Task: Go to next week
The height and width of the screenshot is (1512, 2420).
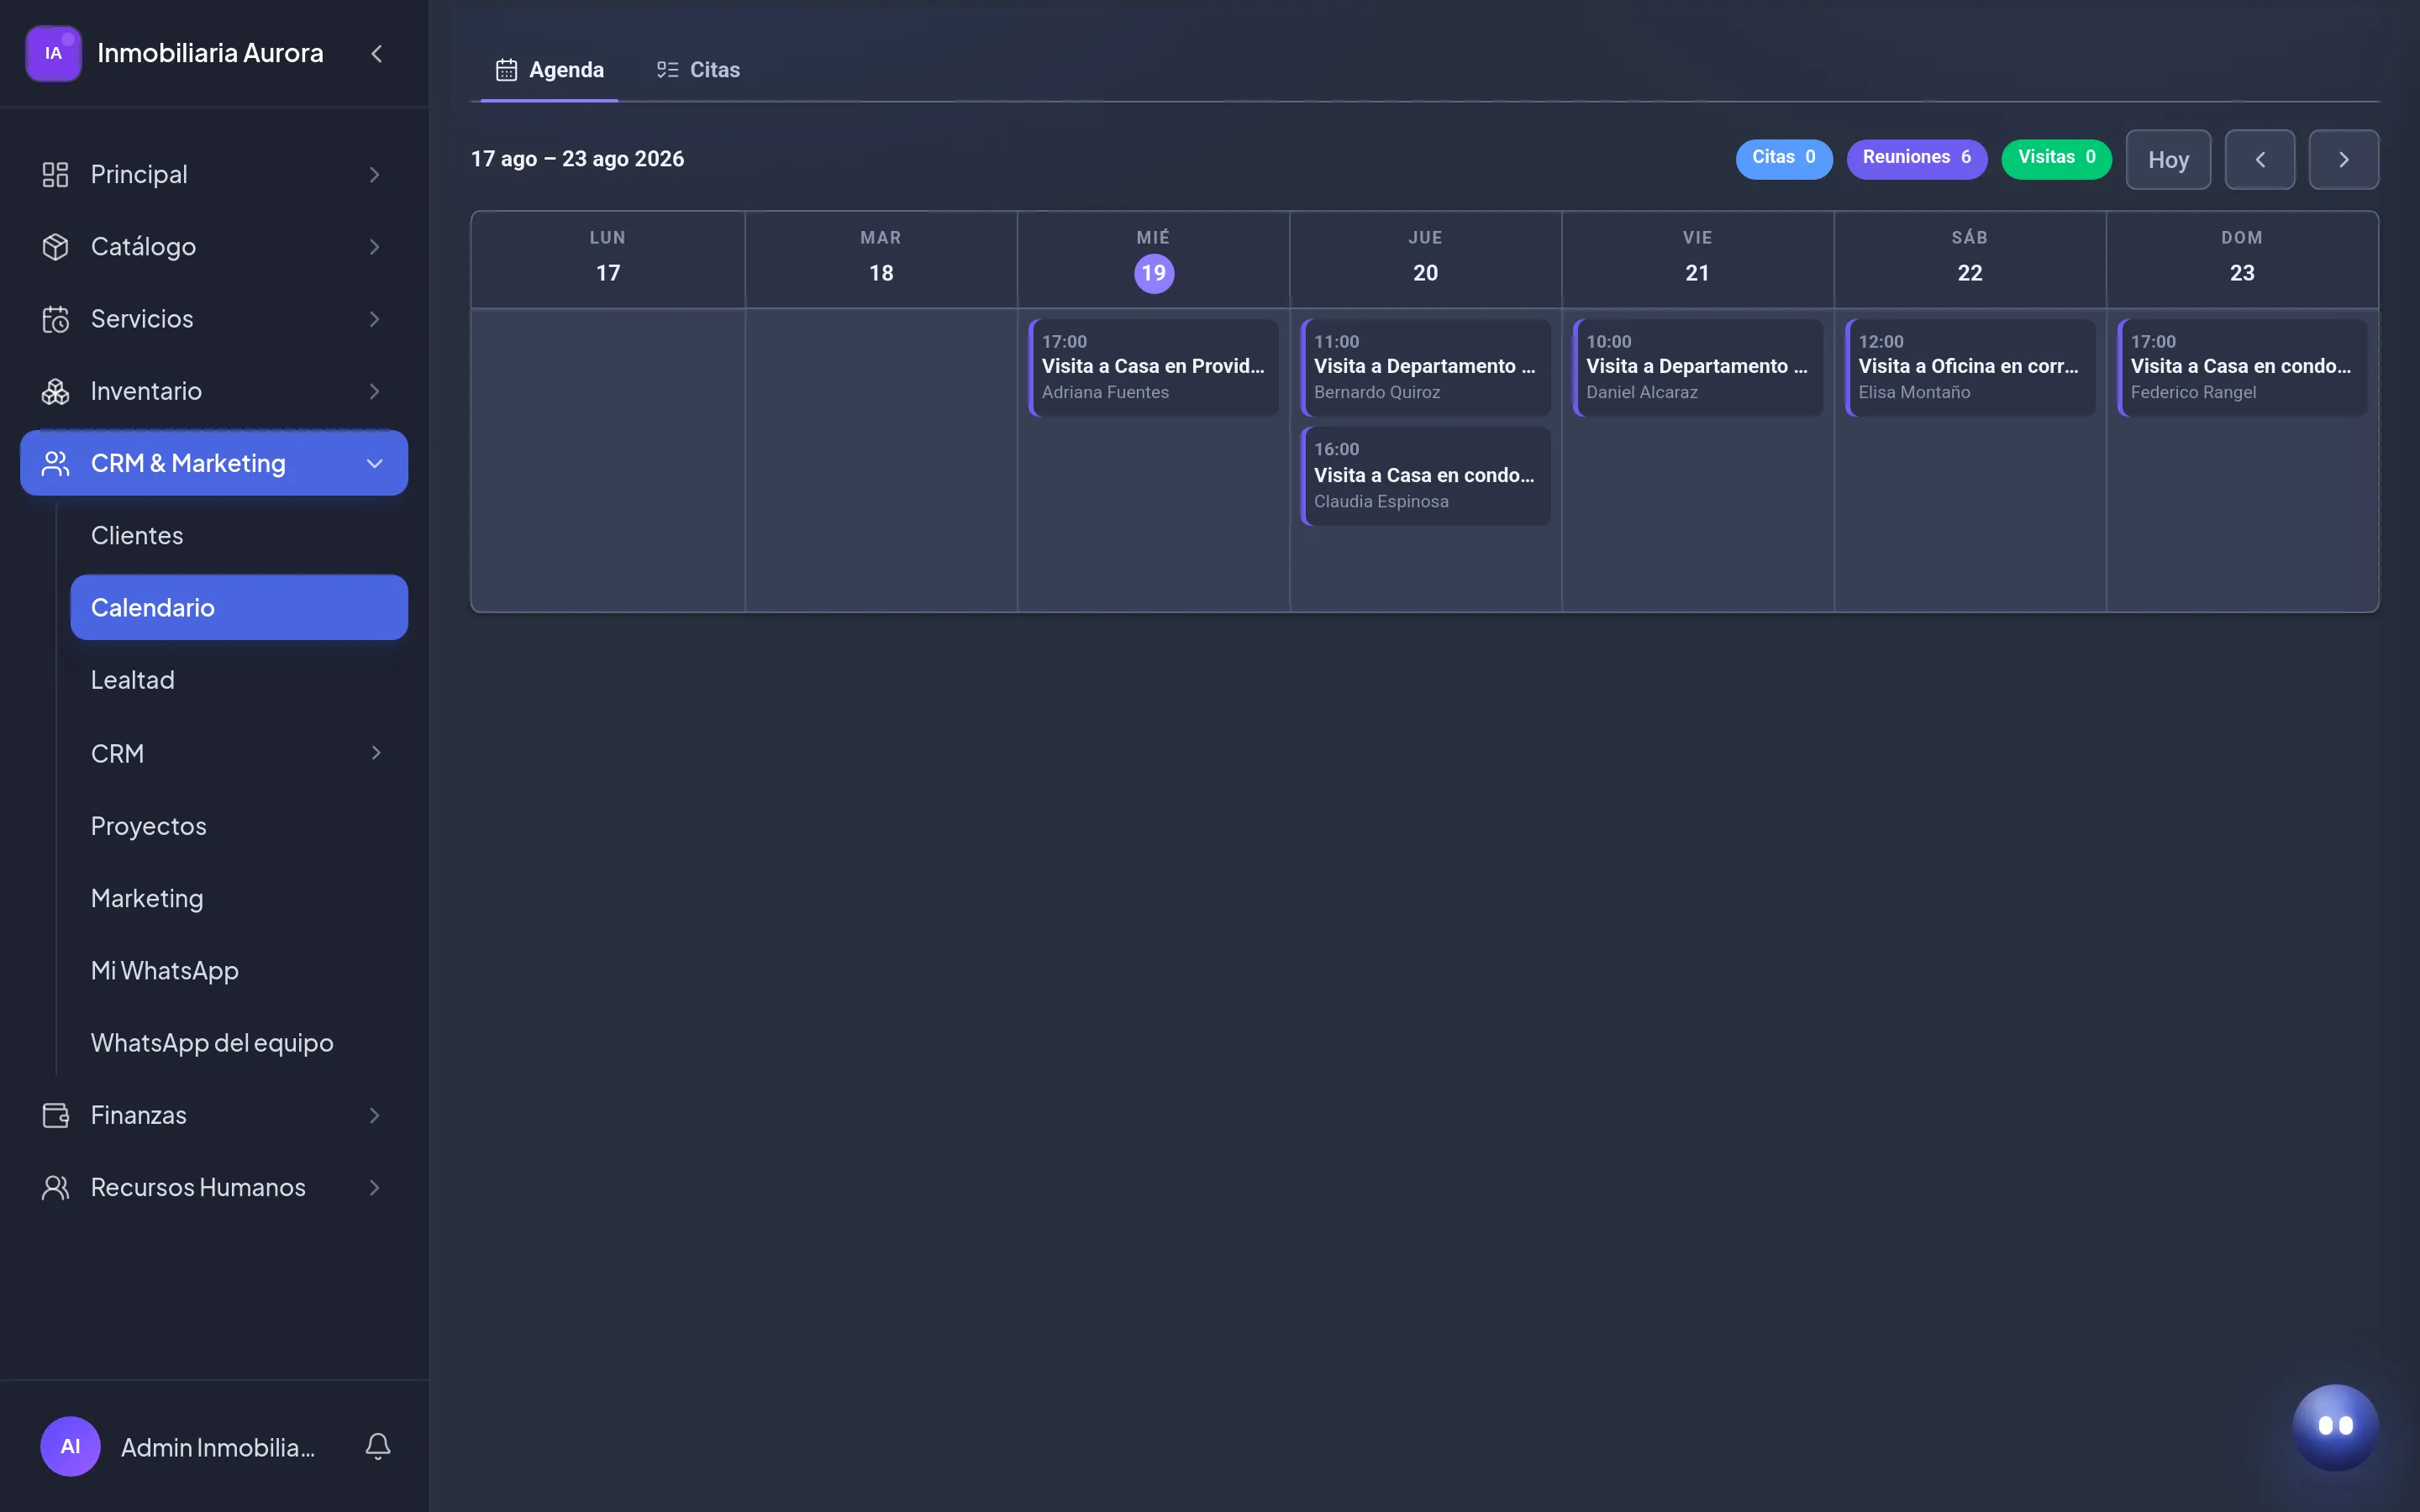Action: [x=2343, y=159]
